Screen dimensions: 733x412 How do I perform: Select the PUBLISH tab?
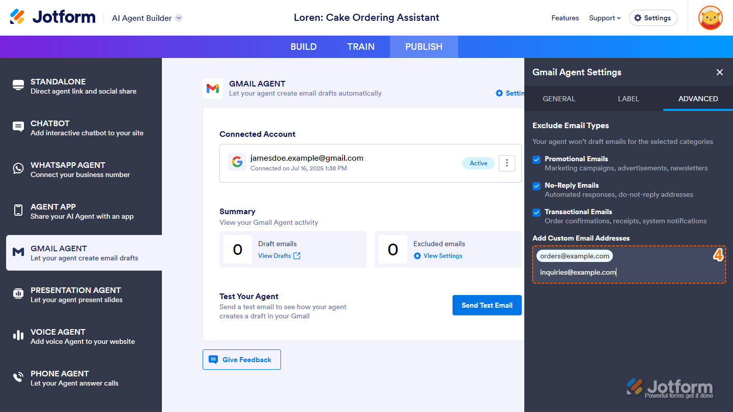pos(424,47)
